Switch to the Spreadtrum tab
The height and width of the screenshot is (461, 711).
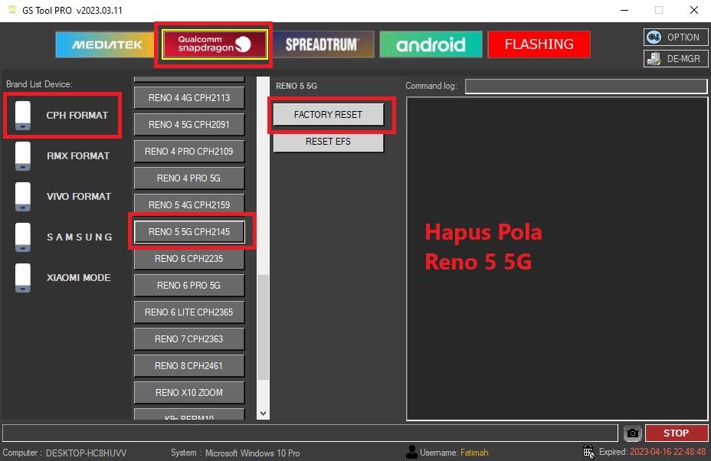pyautogui.click(x=323, y=44)
